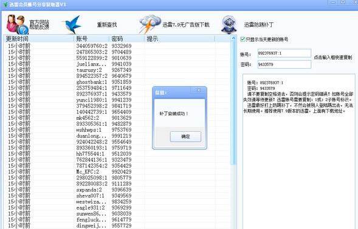The height and width of the screenshot is (229, 358).
Task: Select account row 892376937:1
Action: (x=117, y=94)
